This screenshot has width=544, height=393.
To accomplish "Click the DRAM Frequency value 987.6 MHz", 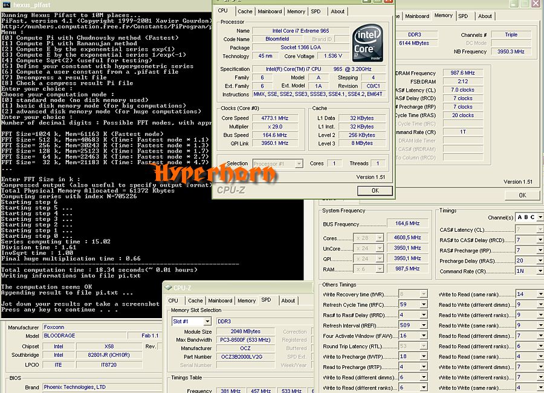I will click(x=462, y=73).
